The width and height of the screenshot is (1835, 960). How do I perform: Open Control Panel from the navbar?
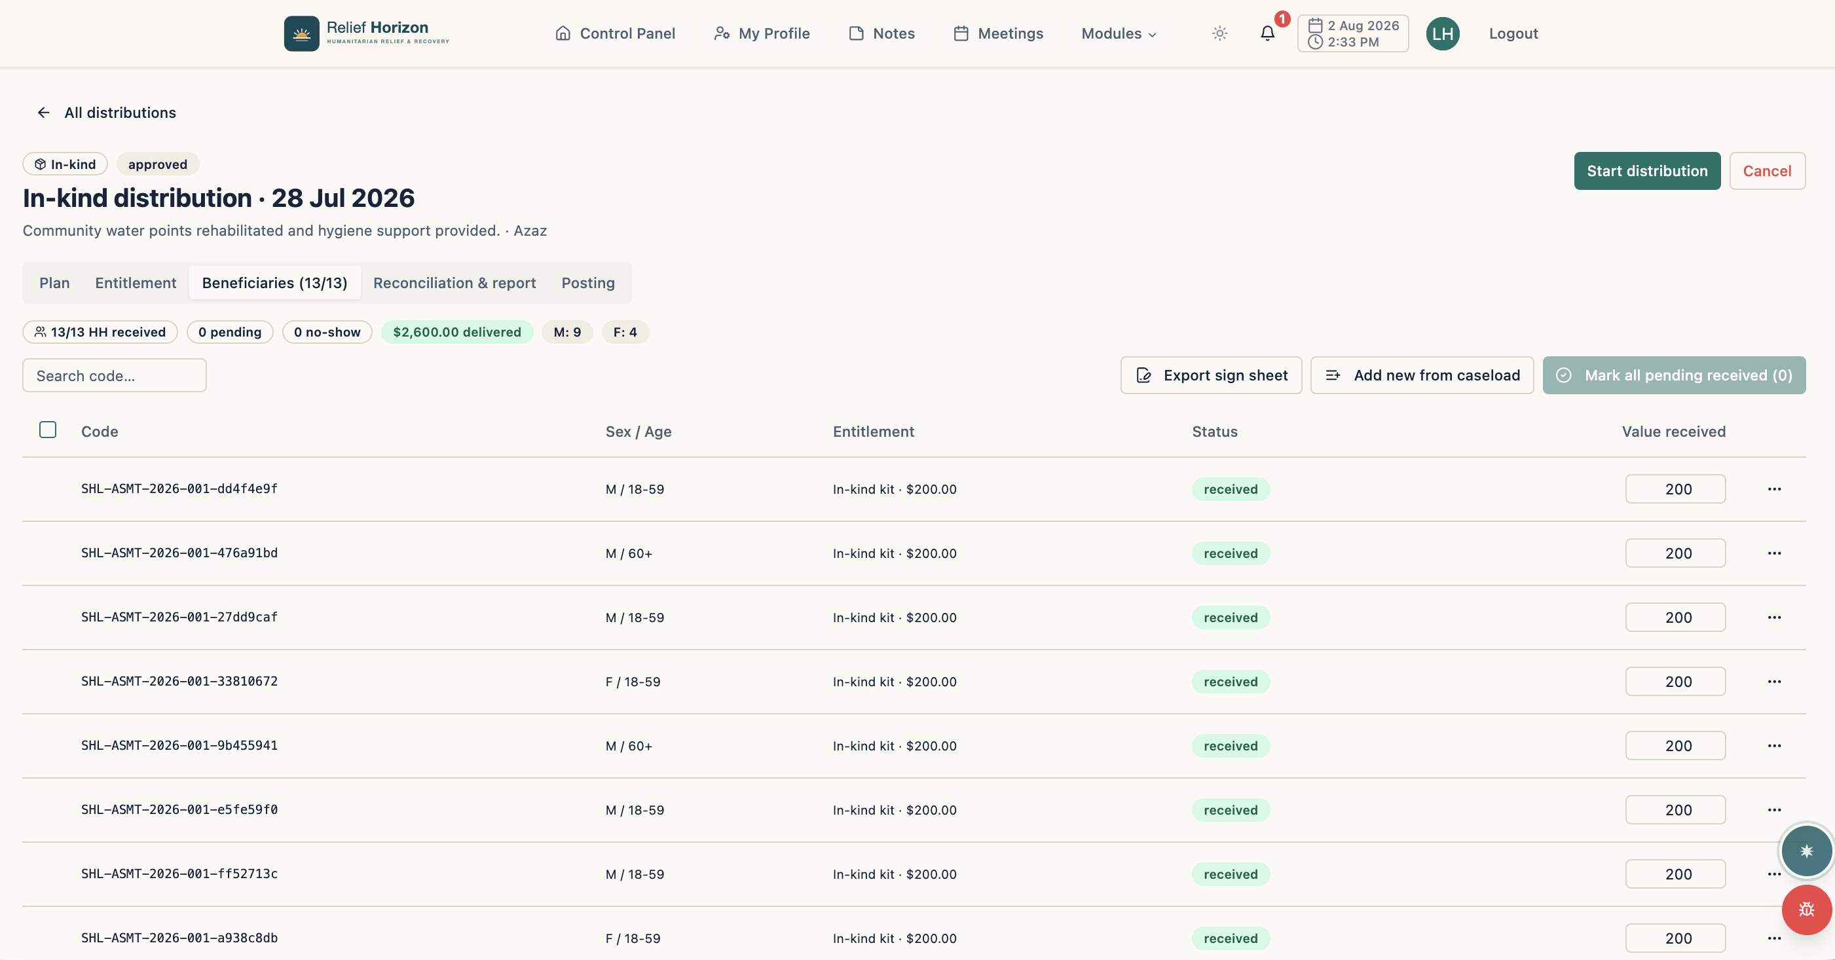tap(615, 33)
